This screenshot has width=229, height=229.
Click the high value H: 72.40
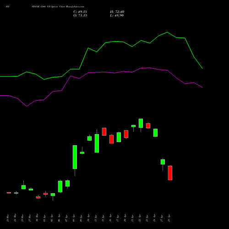click(x=117, y=12)
